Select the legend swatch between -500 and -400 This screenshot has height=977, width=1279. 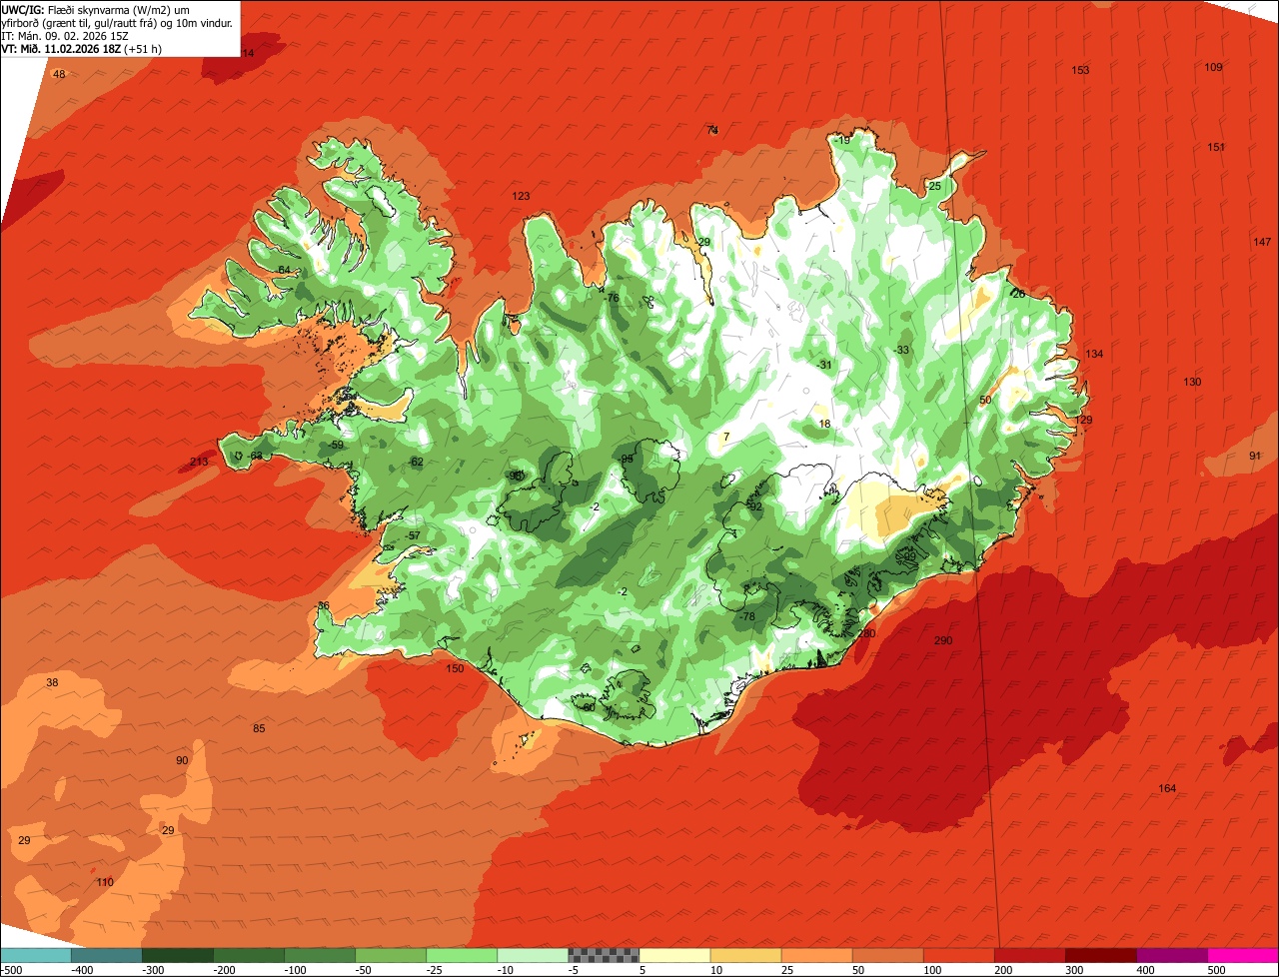[35, 955]
